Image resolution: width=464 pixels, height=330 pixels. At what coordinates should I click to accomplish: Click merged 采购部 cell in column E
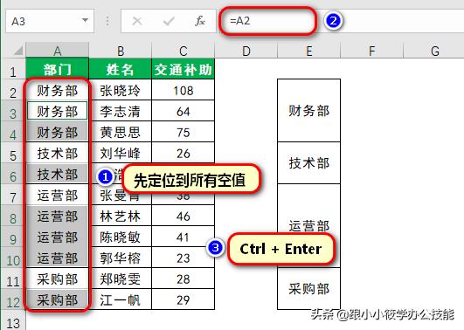click(309, 289)
